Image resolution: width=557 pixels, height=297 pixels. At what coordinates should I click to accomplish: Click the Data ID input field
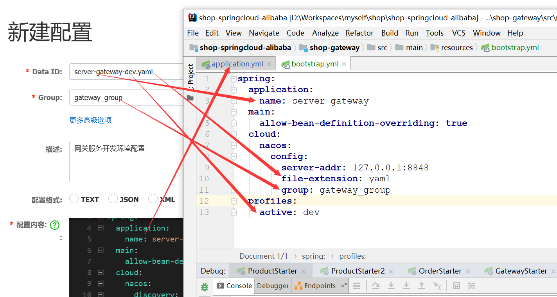coord(125,72)
